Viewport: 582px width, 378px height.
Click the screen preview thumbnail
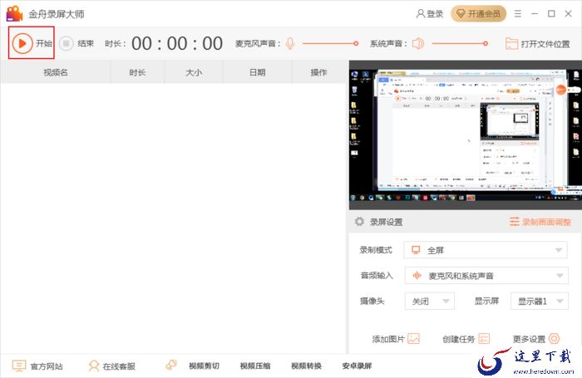[466, 135]
